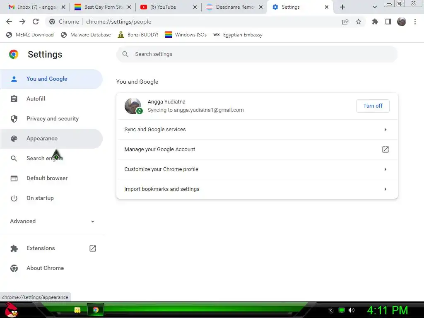This screenshot has height=318, width=424.
Task: Open On startup settings
Action: 51,198
